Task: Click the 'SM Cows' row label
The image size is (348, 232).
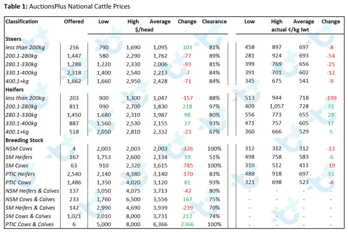Action: [17, 165]
